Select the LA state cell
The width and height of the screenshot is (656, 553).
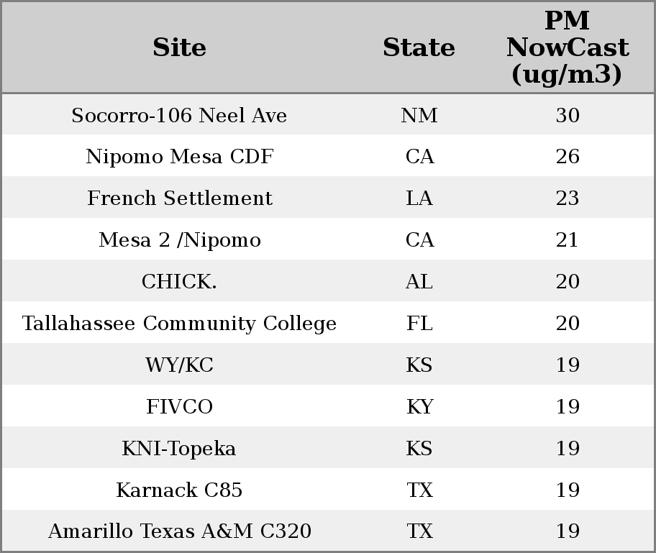pyautogui.click(x=419, y=198)
